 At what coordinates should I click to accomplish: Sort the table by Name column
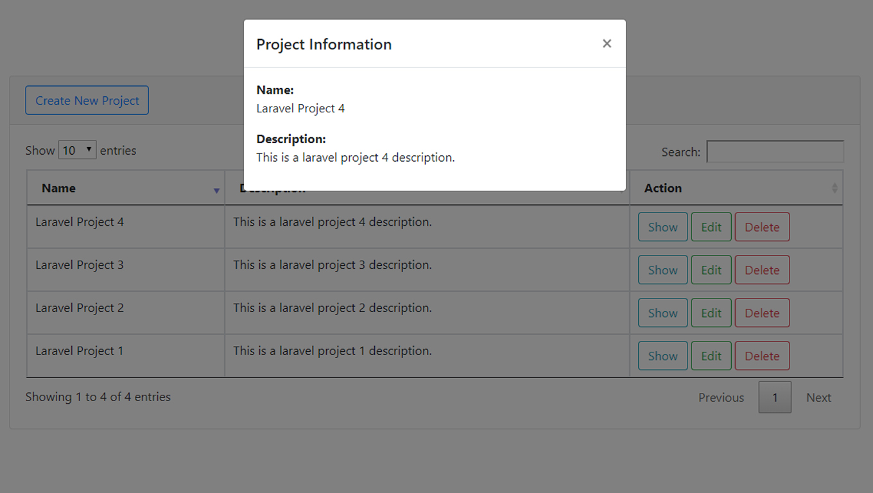click(126, 188)
